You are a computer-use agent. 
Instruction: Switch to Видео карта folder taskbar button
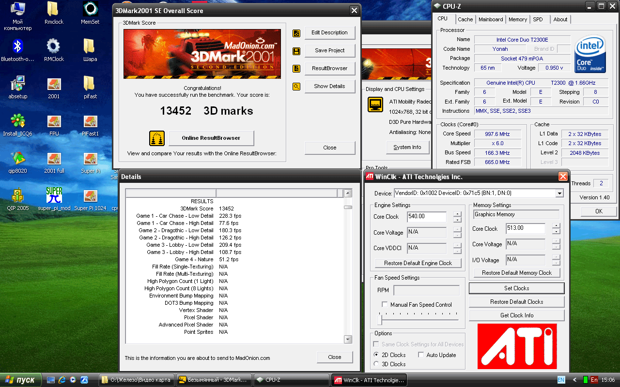[137, 380]
